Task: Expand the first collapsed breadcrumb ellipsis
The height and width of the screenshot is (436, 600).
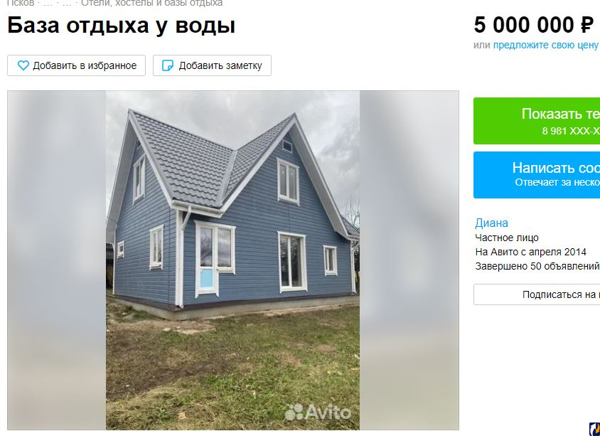Action: coord(48,3)
